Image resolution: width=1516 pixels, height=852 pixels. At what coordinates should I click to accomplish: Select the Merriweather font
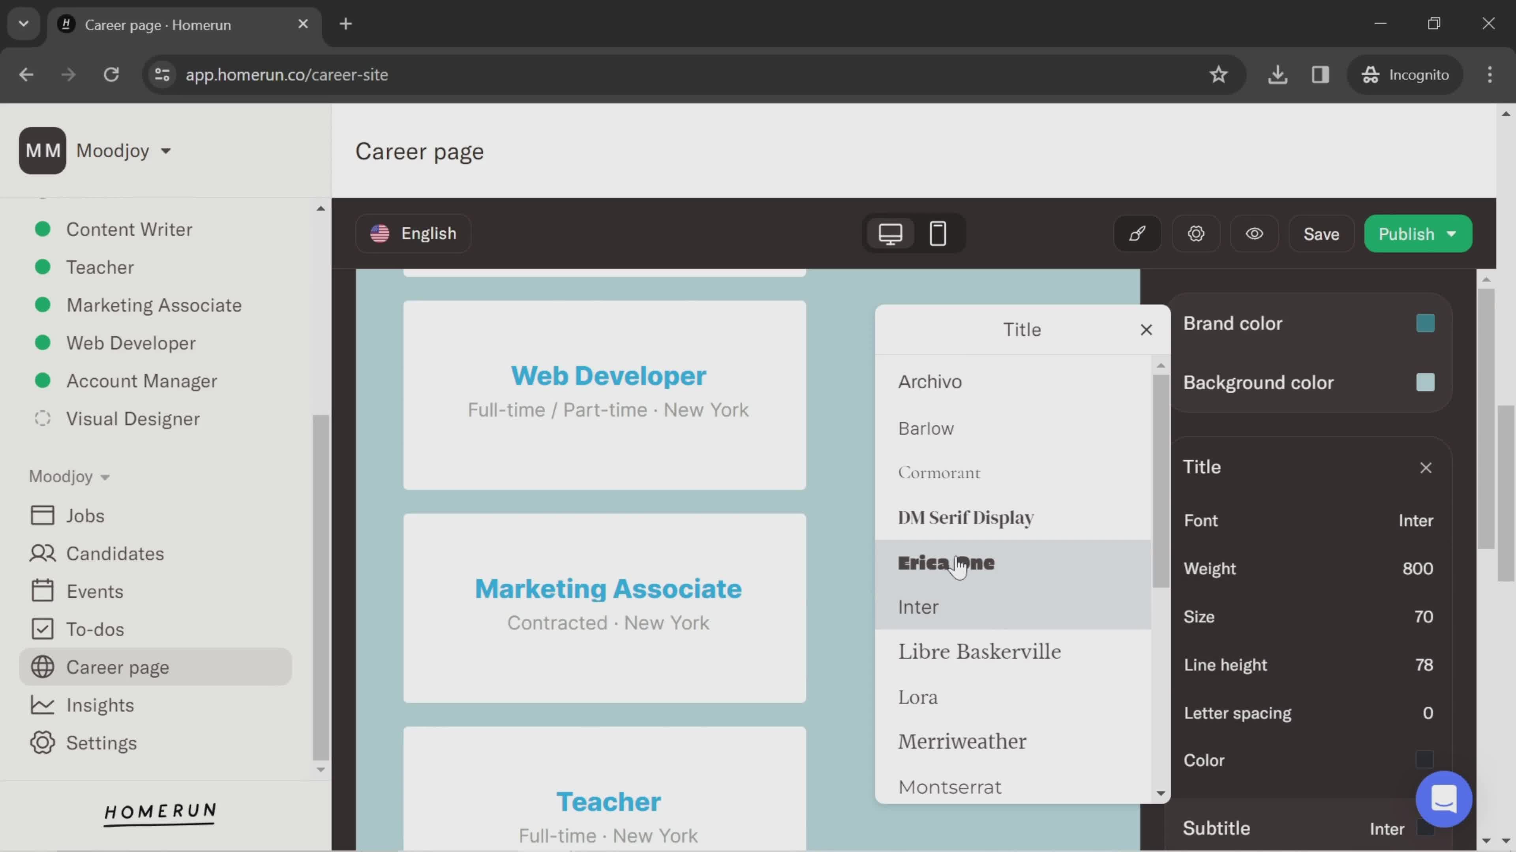(x=1012, y=742)
